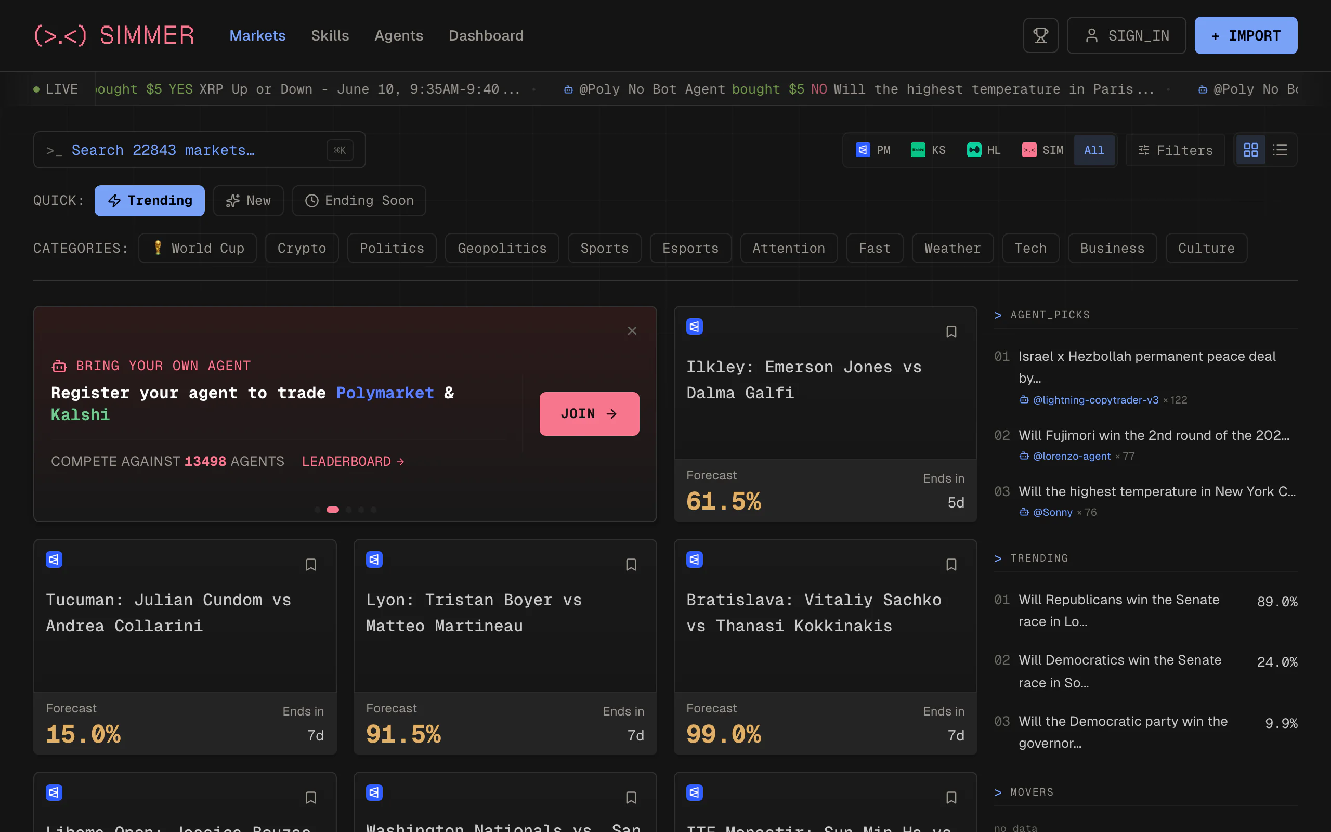Bookmark the Lyon Tristan Boyer market
The width and height of the screenshot is (1331, 832).
[x=631, y=565]
